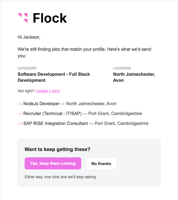Click the Flock wordmark text

pos(50,18)
